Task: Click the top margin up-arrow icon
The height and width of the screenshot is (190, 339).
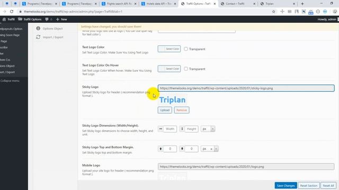Action: point(160,149)
